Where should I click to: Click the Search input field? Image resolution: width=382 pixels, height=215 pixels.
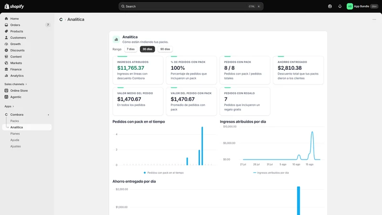point(191,6)
